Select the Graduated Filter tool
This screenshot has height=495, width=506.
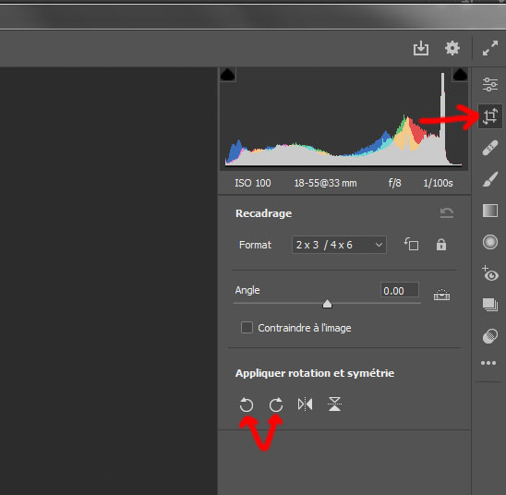coord(490,211)
